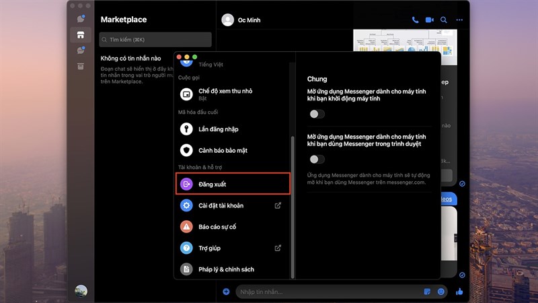
Task: Close the settings window with the red button
Action: [x=179, y=57]
